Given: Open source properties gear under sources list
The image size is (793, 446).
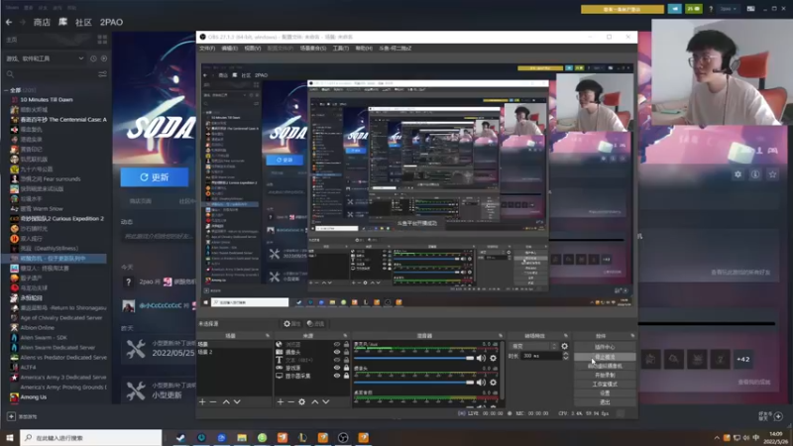Looking at the screenshot, I should click(x=302, y=402).
